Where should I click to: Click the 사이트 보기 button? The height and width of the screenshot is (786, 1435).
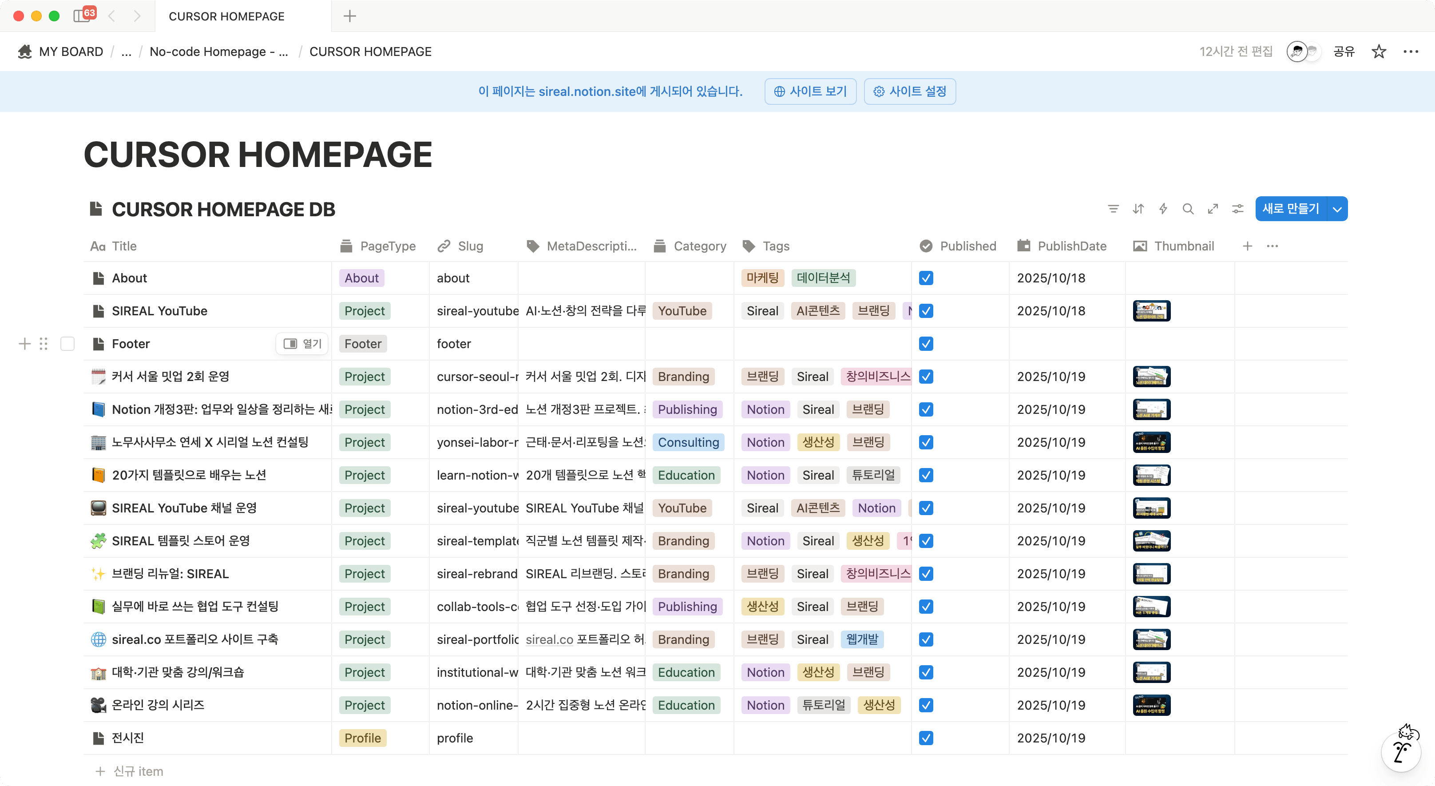810,91
